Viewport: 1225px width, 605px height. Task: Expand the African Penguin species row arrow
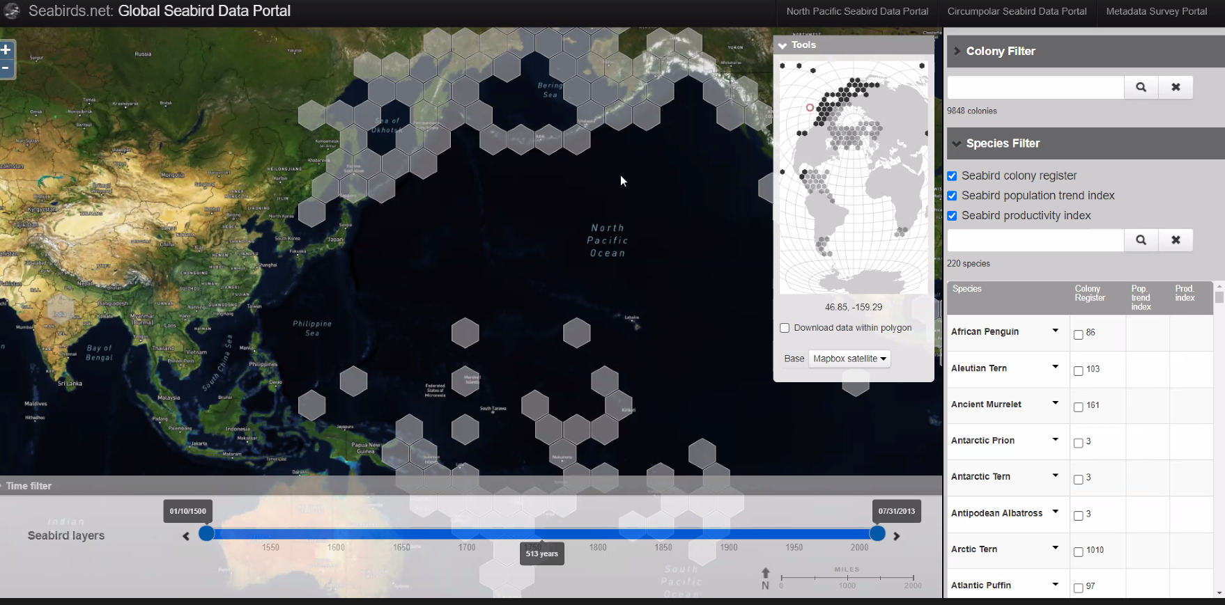[x=1055, y=331]
